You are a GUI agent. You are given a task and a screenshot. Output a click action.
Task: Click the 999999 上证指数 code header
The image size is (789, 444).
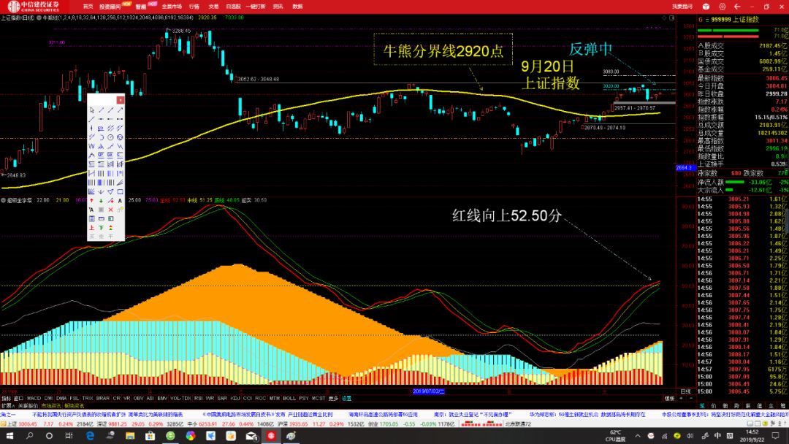pyautogui.click(x=735, y=19)
